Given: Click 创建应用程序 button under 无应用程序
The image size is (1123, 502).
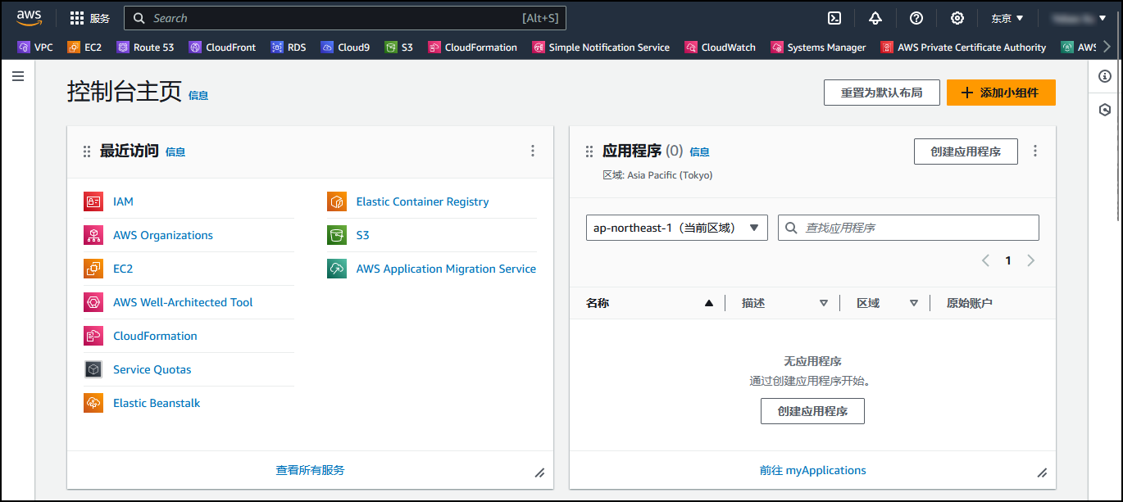Looking at the screenshot, I should point(812,411).
